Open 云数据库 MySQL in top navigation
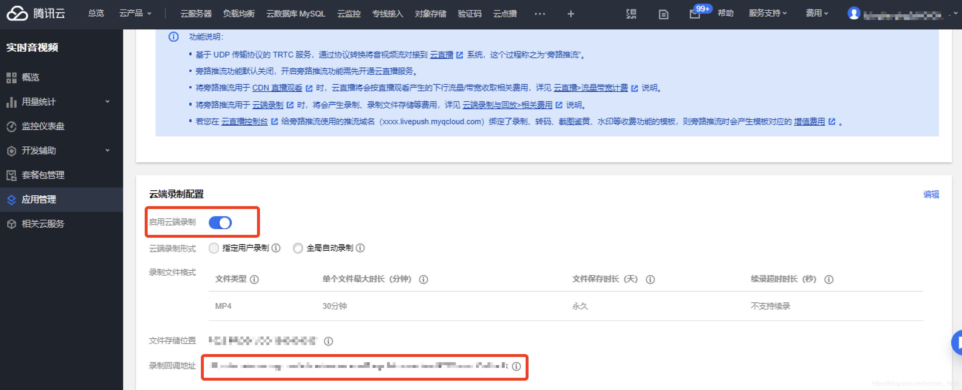Viewport: 962px width, 390px height. click(295, 14)
